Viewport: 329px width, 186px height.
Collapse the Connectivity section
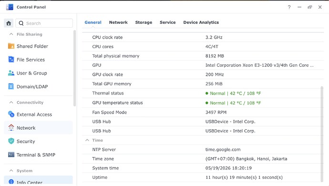(11, 102)
